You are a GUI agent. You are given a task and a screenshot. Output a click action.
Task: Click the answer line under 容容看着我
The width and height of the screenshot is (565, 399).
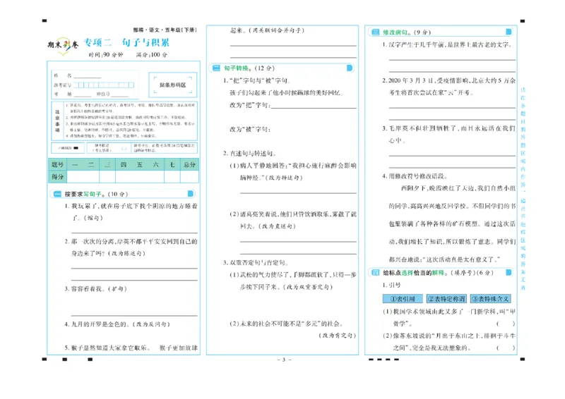pos(134,316)
